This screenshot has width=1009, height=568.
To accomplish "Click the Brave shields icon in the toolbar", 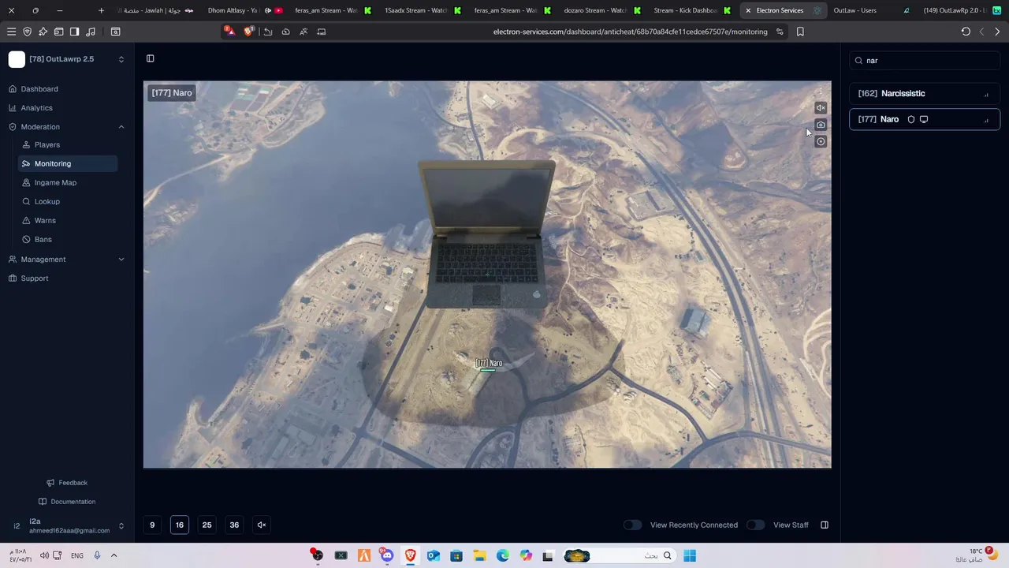I will click(x=249, y=32).
